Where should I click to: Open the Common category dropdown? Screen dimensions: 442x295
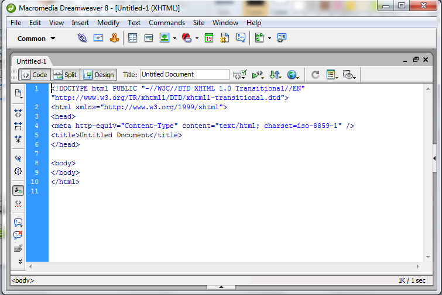point(36,39)
